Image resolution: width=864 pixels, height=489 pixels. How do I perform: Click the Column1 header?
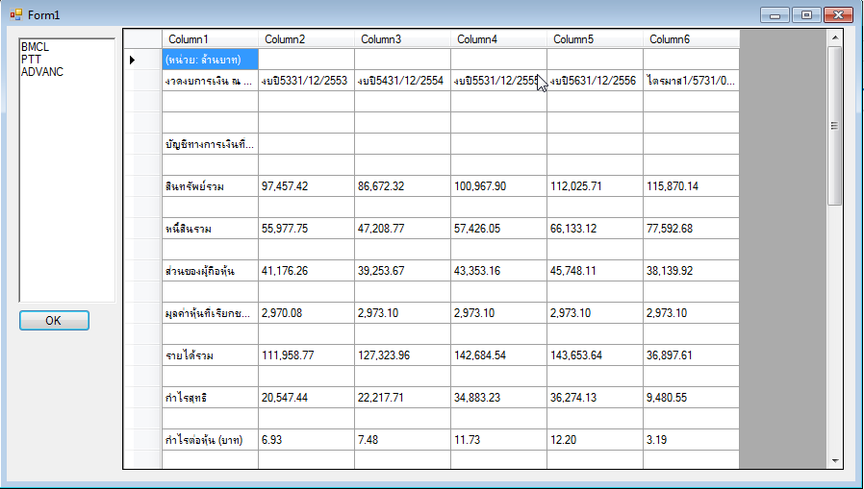[x=210, y=39]
